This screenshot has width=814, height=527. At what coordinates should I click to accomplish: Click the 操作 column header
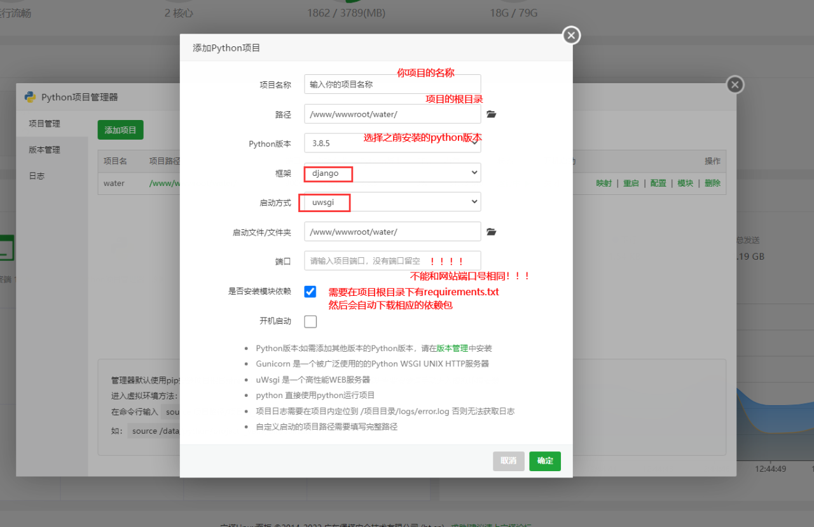(712, 161)
